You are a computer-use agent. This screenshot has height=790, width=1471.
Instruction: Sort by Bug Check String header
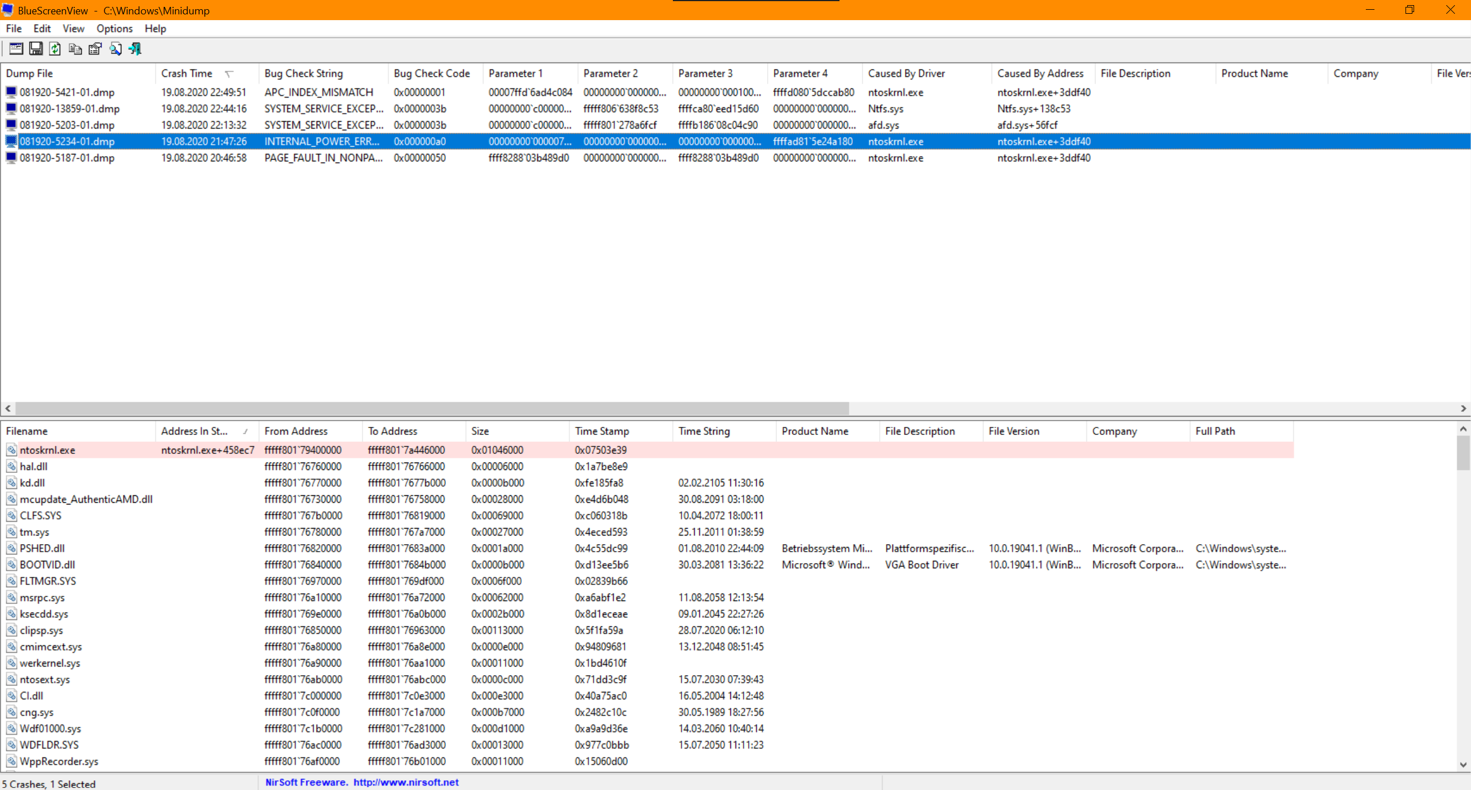point(303,74)
